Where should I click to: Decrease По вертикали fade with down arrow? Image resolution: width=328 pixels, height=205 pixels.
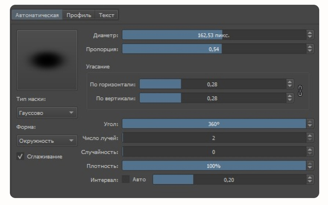point(290,100)
